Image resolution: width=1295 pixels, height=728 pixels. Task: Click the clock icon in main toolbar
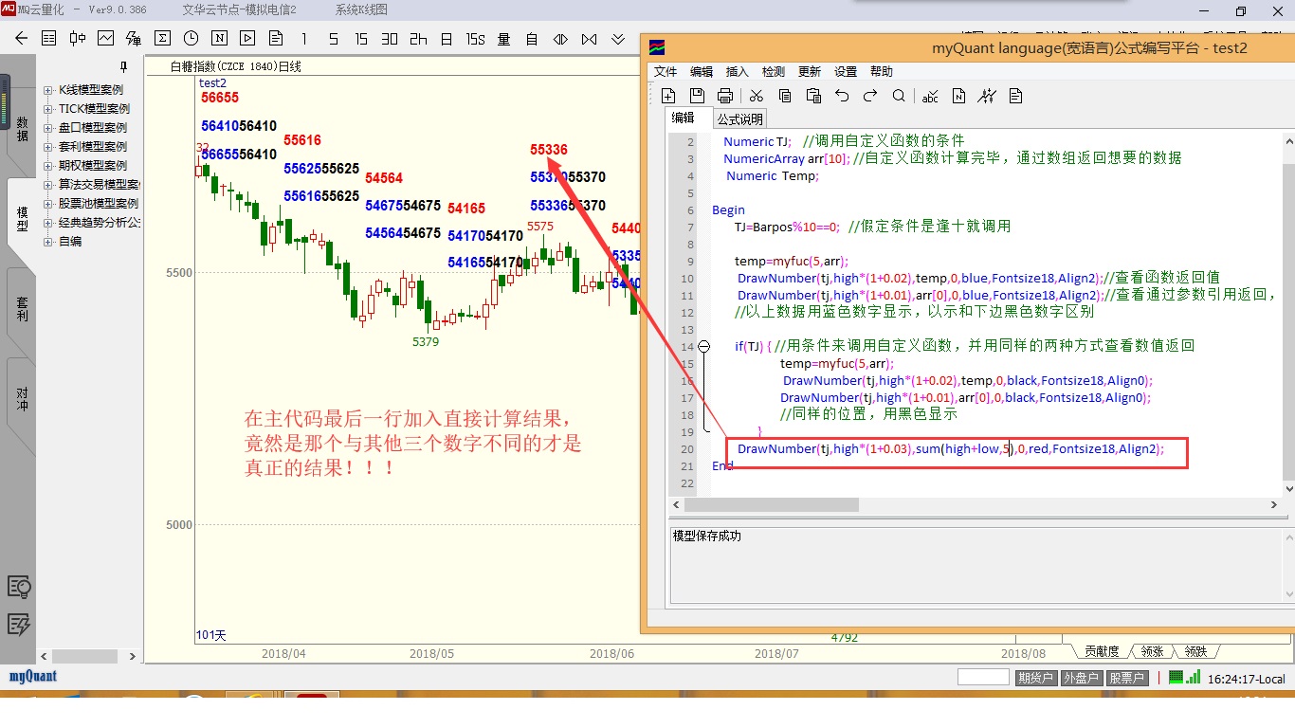191,39
